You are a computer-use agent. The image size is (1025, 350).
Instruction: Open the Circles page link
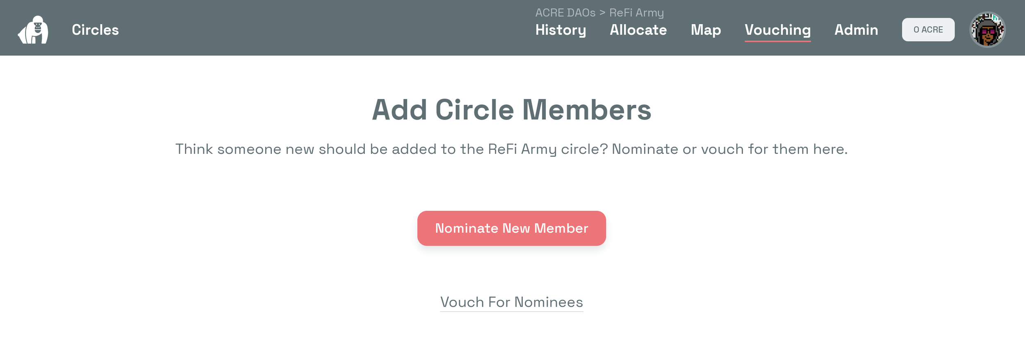pyautogui.click(x=95, y=30)
